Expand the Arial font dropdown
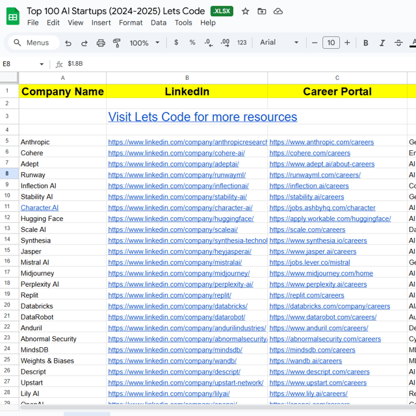416x416 pixels. click(279, 43)
